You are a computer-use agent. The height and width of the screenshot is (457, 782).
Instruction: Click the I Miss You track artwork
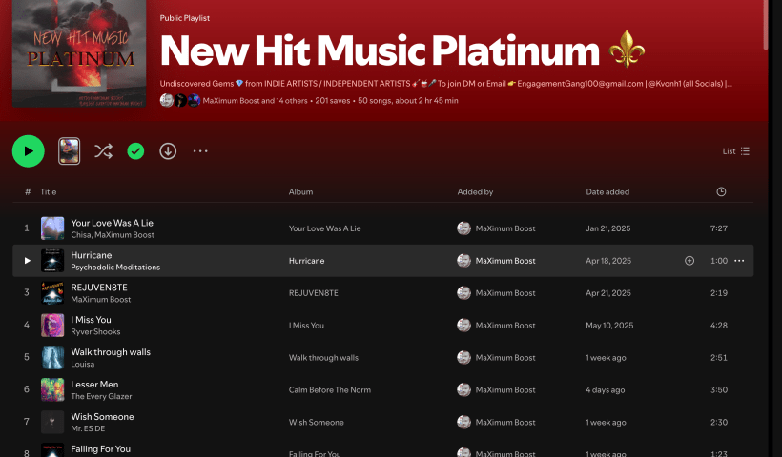[x=52, y=326]
